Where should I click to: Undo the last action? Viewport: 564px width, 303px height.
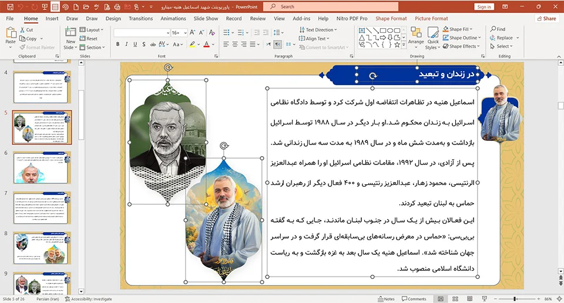tap(21, 6)
